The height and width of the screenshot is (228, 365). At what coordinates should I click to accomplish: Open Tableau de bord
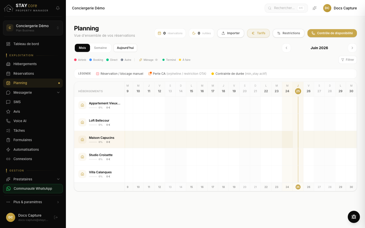tap(33, 44)
